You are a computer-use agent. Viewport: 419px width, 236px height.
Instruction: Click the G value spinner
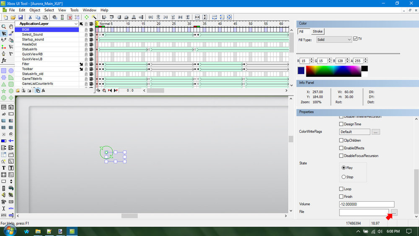329,61
